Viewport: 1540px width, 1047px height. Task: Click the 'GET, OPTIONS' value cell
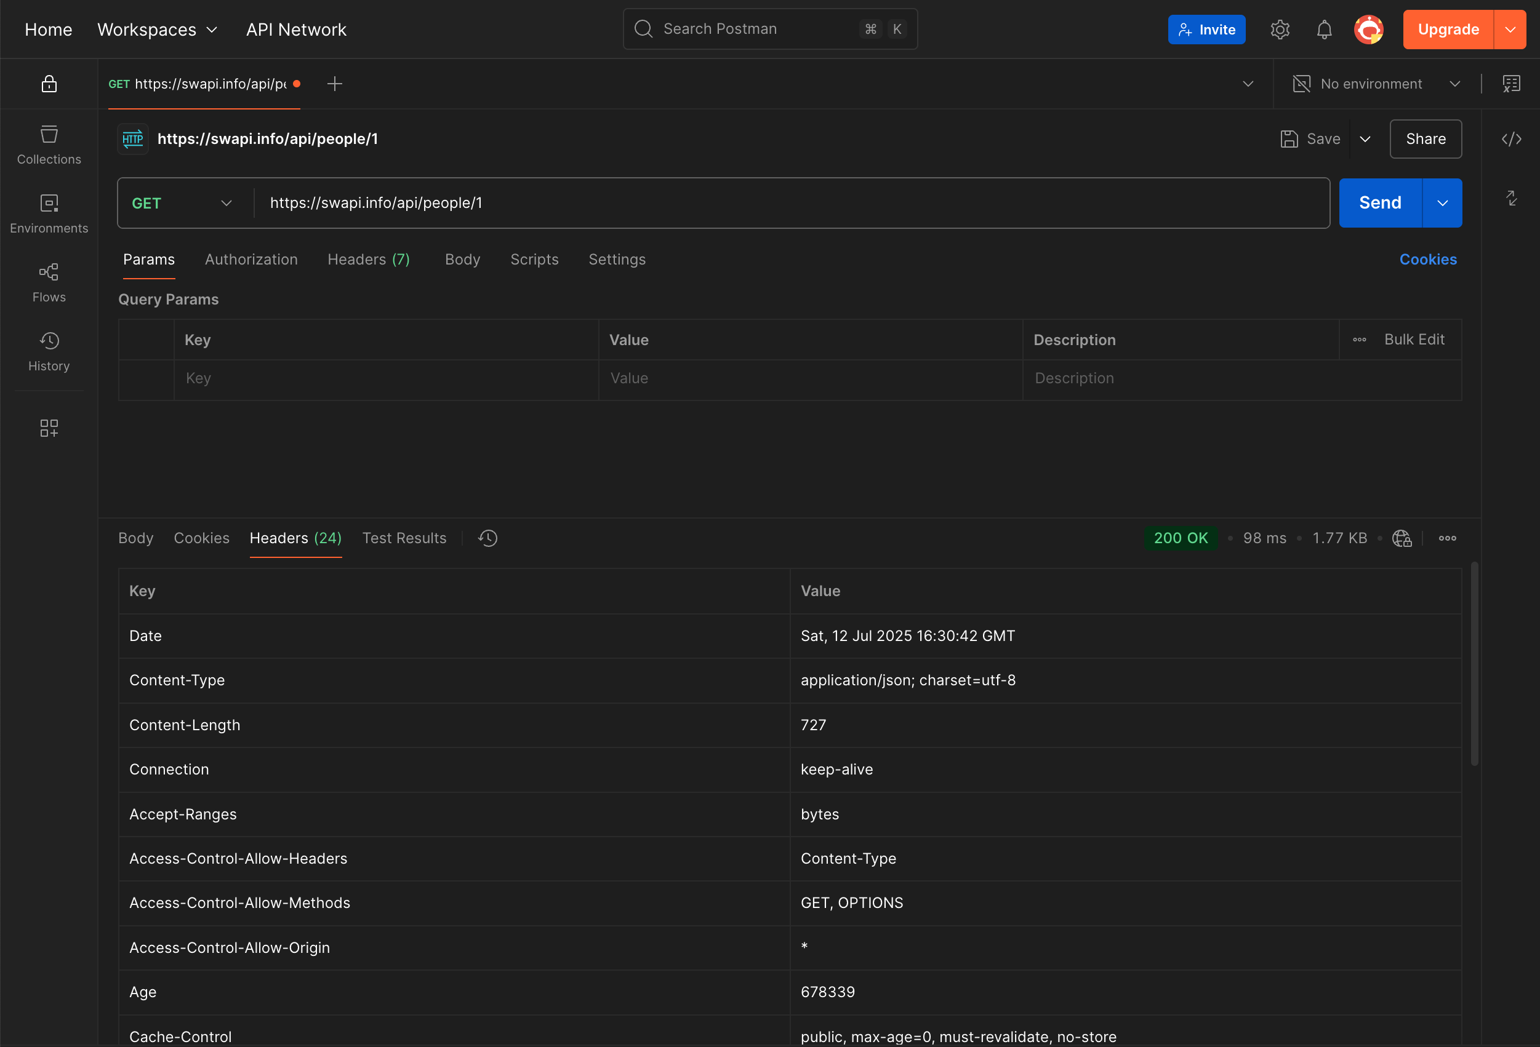click(1125, 902)
